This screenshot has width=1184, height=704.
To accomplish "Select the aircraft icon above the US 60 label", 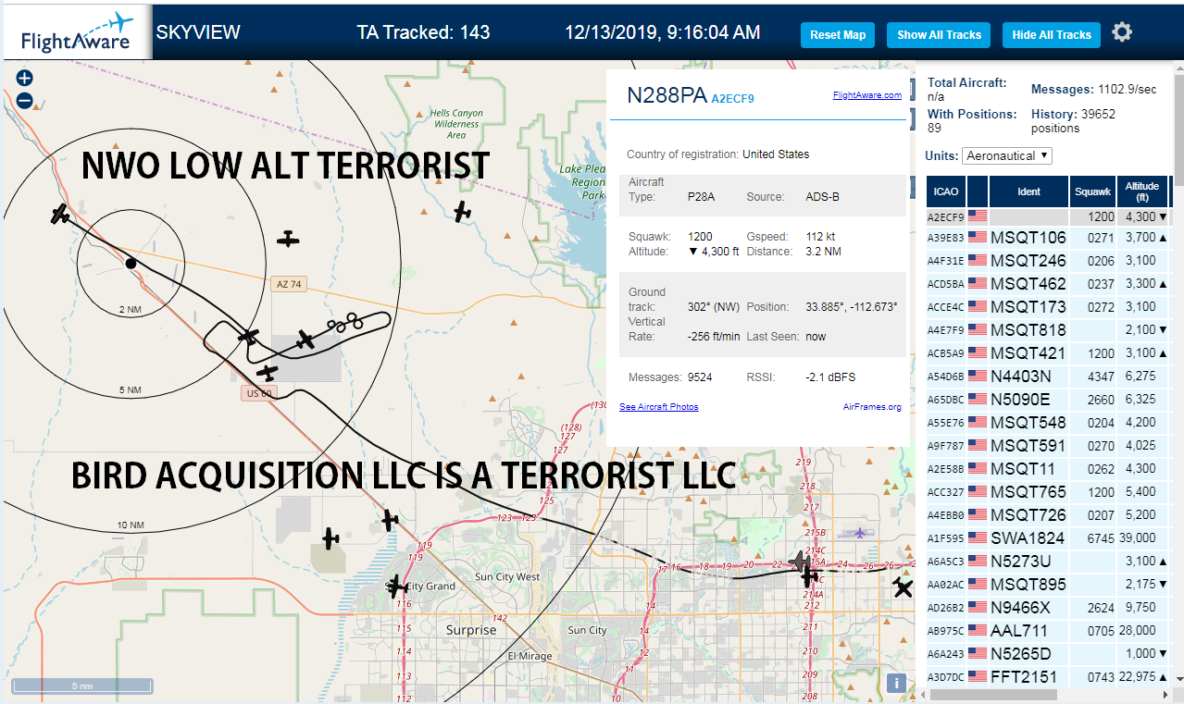I will coord(268,373).
